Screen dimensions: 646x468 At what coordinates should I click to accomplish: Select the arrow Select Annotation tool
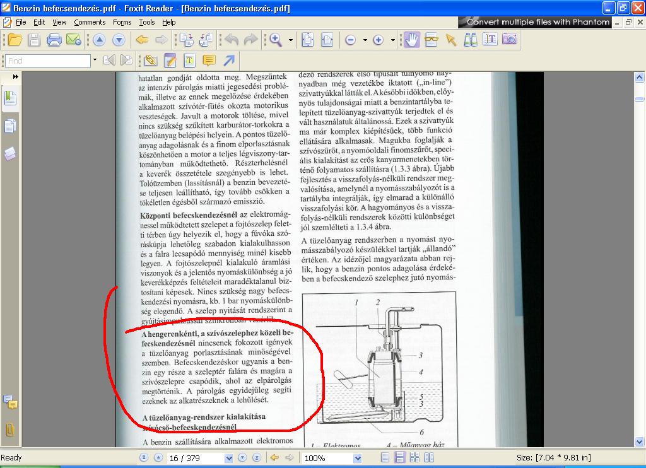tap(450, 40)
